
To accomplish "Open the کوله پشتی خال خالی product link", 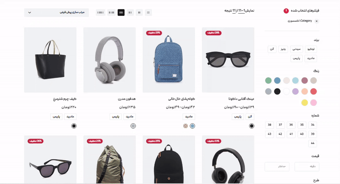I will [181, 99].
